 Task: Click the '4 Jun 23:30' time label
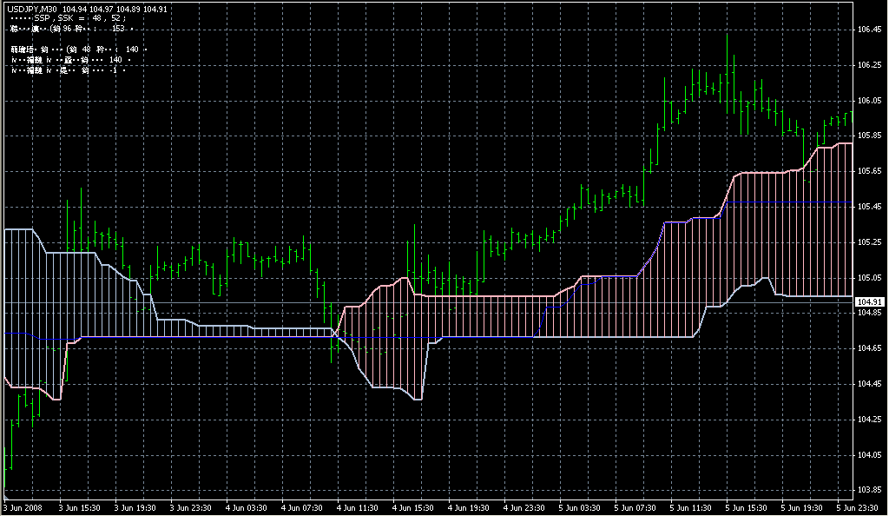(524, 508)
